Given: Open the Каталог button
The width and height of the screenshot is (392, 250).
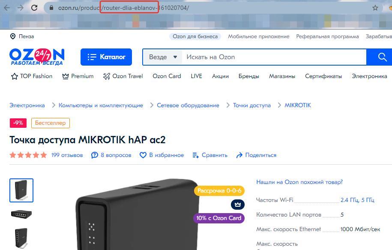Looking at the screenshot, I should point(106,57).
